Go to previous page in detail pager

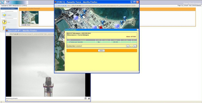(128, 46)
